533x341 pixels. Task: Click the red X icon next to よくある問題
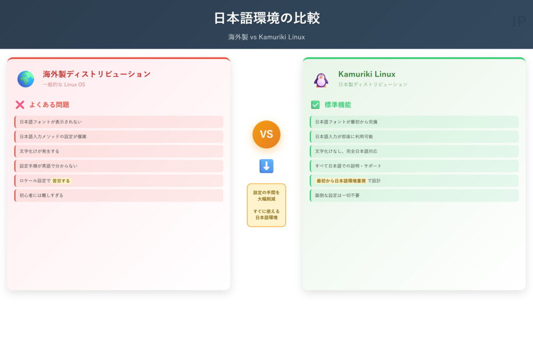20,105
